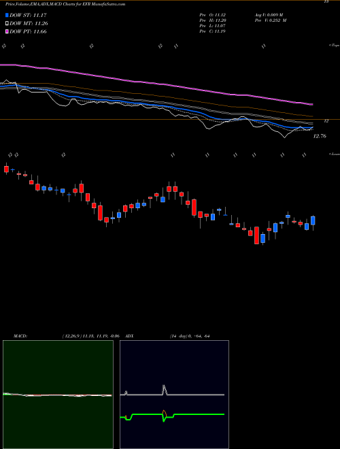Screen dimensions: 340x449
Task: Click the 'Pre O: 11.12' value
Action: click(212, 15)
